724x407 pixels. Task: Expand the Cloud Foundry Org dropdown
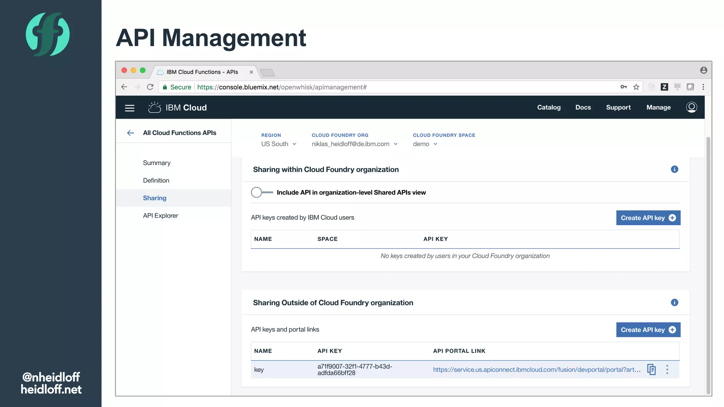coord(355,144)
